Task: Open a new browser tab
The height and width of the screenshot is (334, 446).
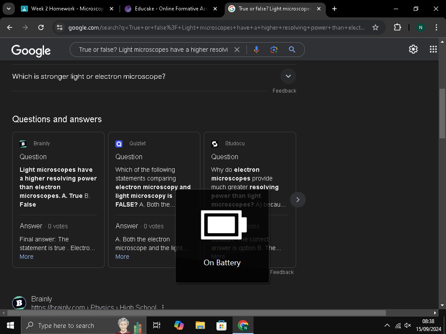Action: [x=334, y=9]
